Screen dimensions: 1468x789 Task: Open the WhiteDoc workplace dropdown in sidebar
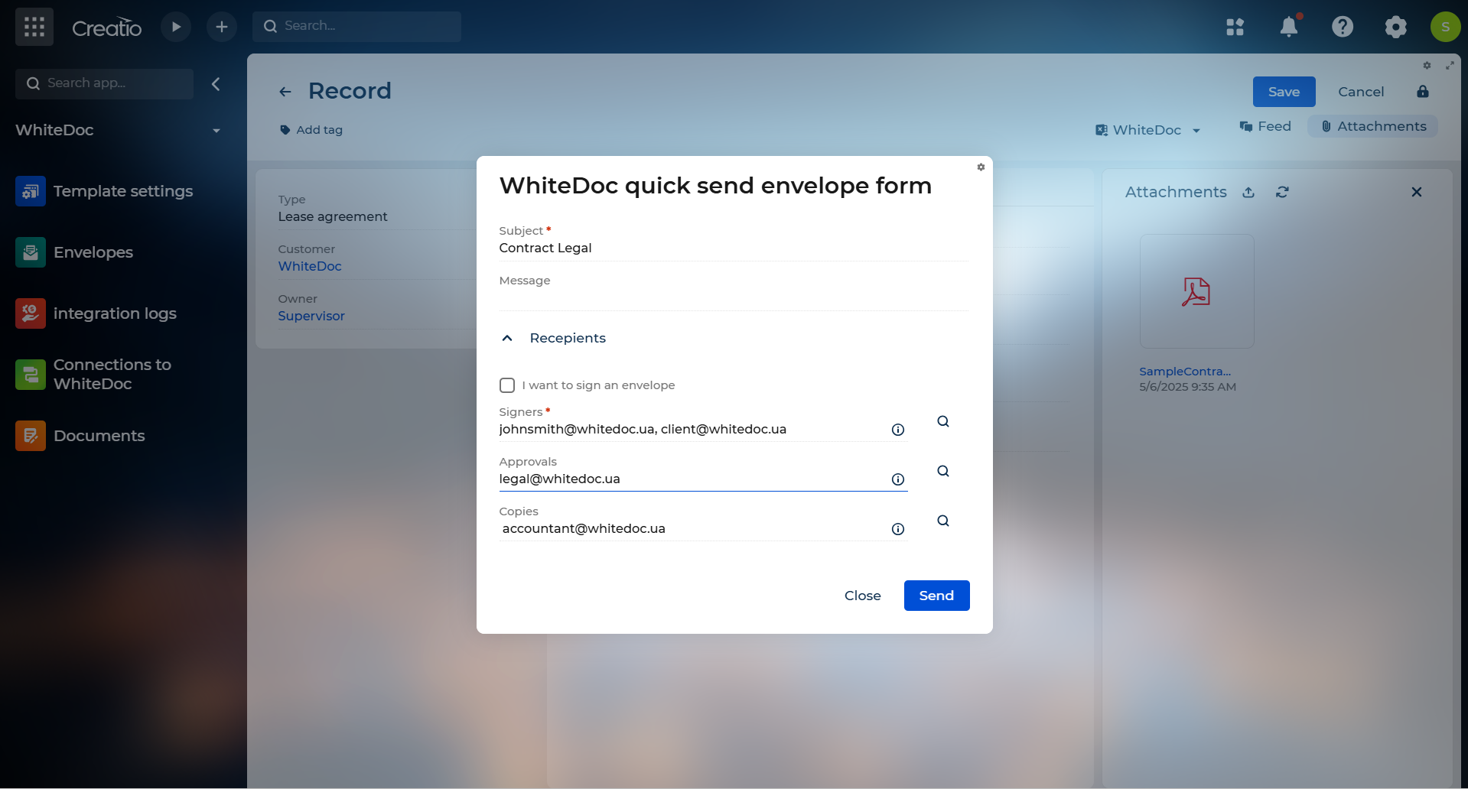click(216, 131)
